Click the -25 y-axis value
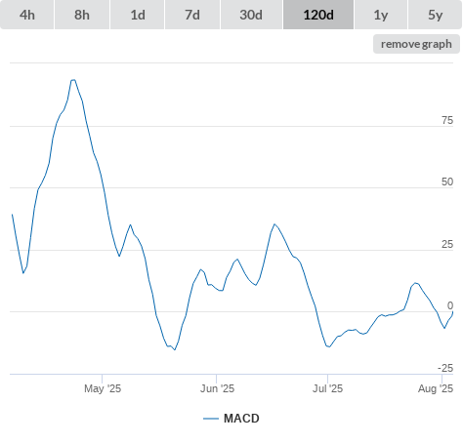 [x=445, y=368]
